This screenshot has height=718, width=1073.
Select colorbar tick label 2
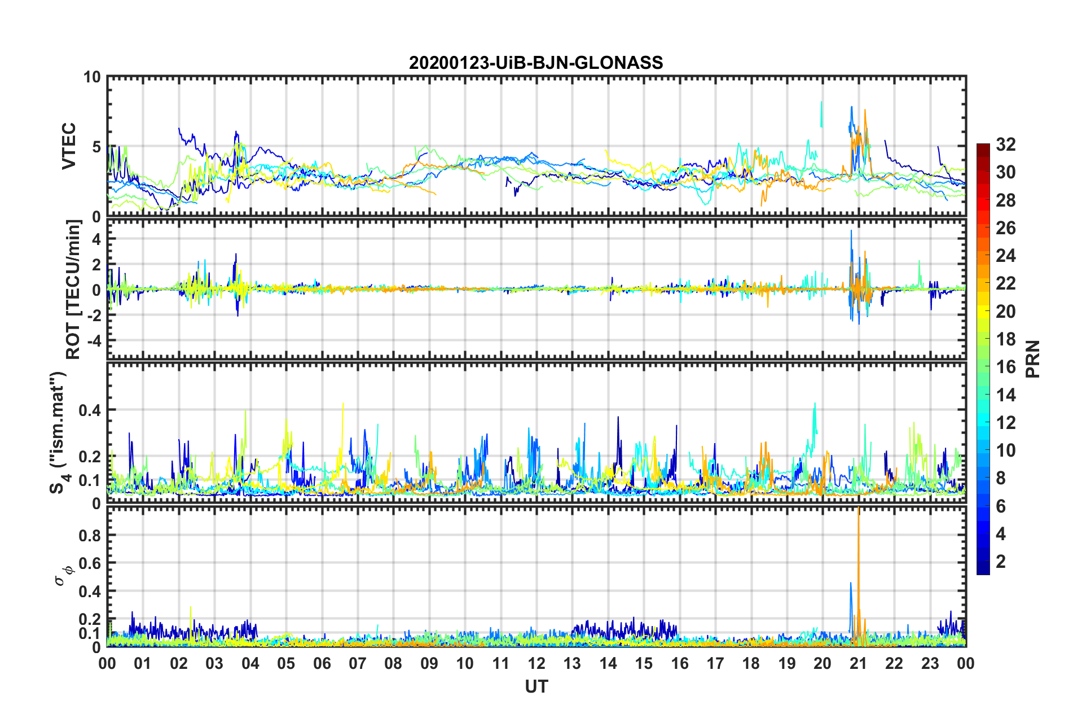coord(1001,562)
